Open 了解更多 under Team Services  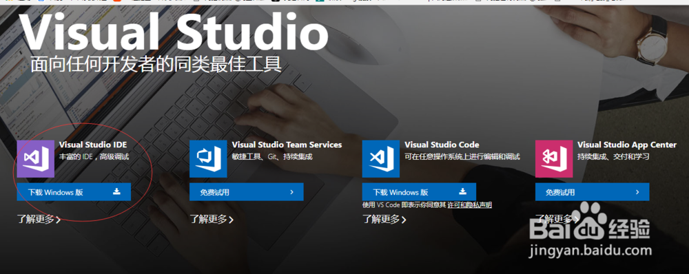pos(212,219)
